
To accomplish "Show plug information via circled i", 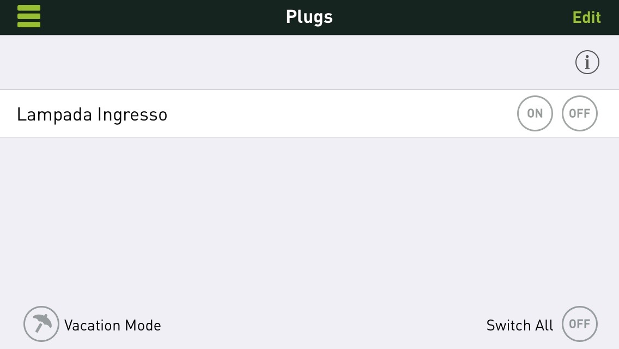I will 587,62.
